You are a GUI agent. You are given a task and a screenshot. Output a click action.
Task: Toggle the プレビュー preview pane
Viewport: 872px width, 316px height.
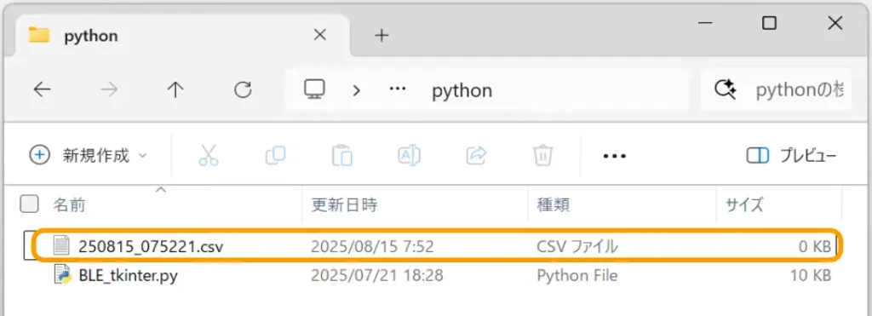tap(791, 156)
